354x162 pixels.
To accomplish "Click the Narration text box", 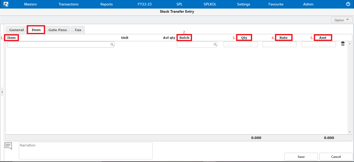I will [86, 151].
